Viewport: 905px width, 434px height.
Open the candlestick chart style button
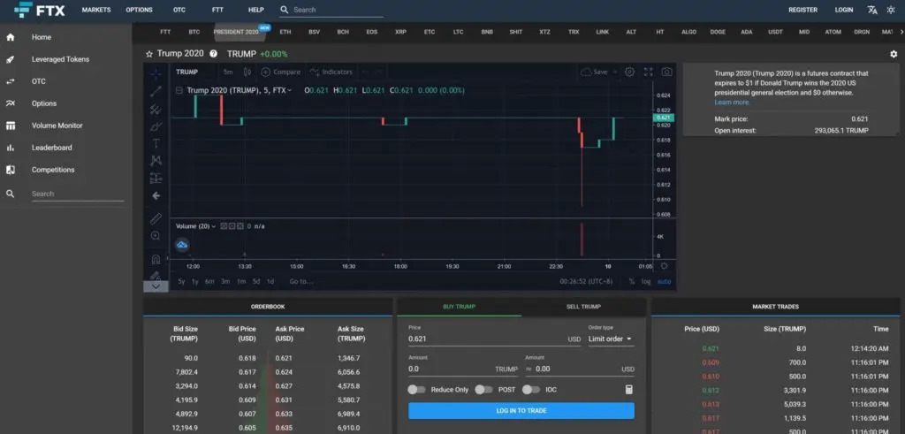coord(247,72)
